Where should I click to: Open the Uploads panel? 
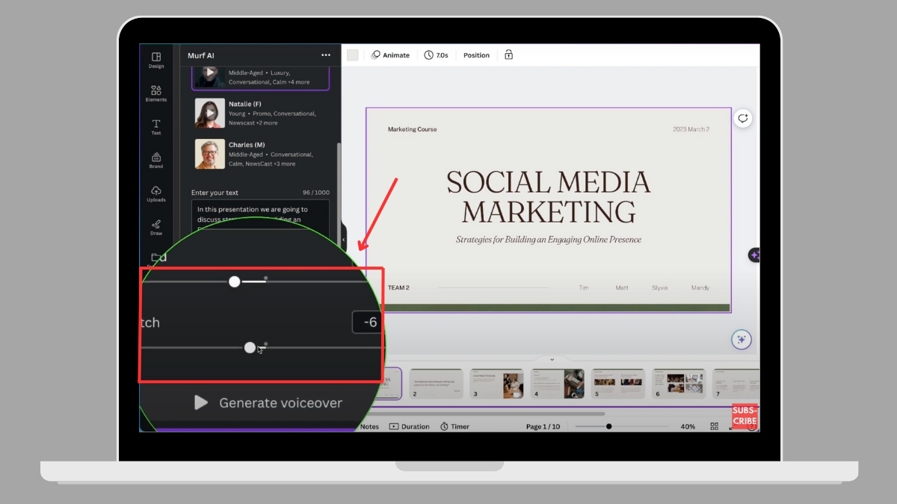pyautogui.click(x=156, y=193)
